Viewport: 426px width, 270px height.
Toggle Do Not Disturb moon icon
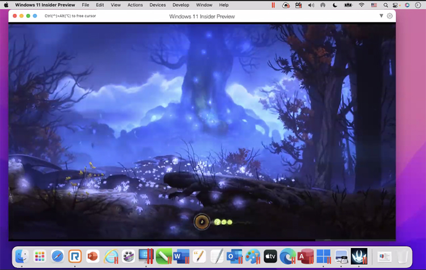[x=335, y=5]
